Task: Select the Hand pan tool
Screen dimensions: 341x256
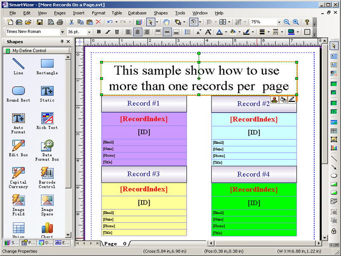Action: coord(166,22)
